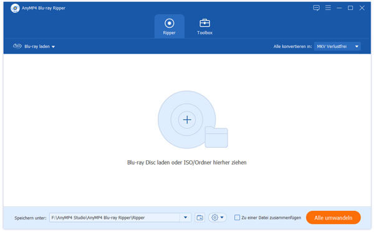Screen dimensions: 374x232
Task: Click Blu-ray laden text button
Action: [37, 47]
